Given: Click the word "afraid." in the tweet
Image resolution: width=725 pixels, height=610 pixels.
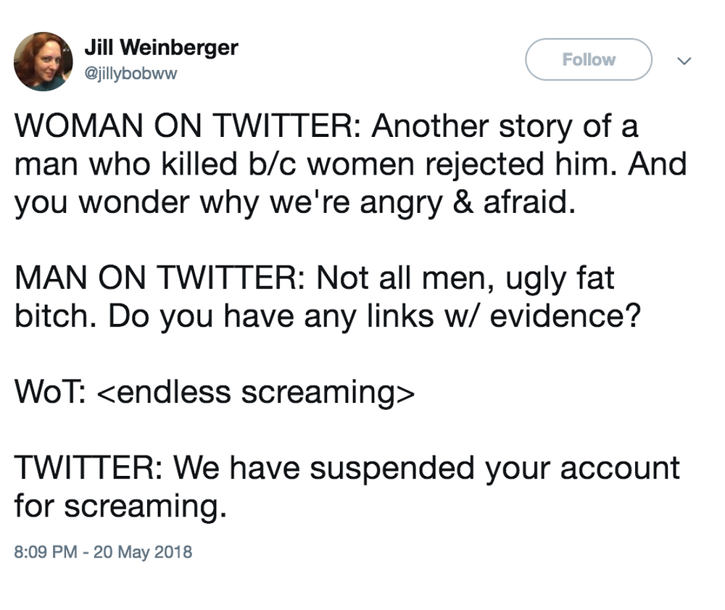Looking at the screenshot, I should (530, 202).
